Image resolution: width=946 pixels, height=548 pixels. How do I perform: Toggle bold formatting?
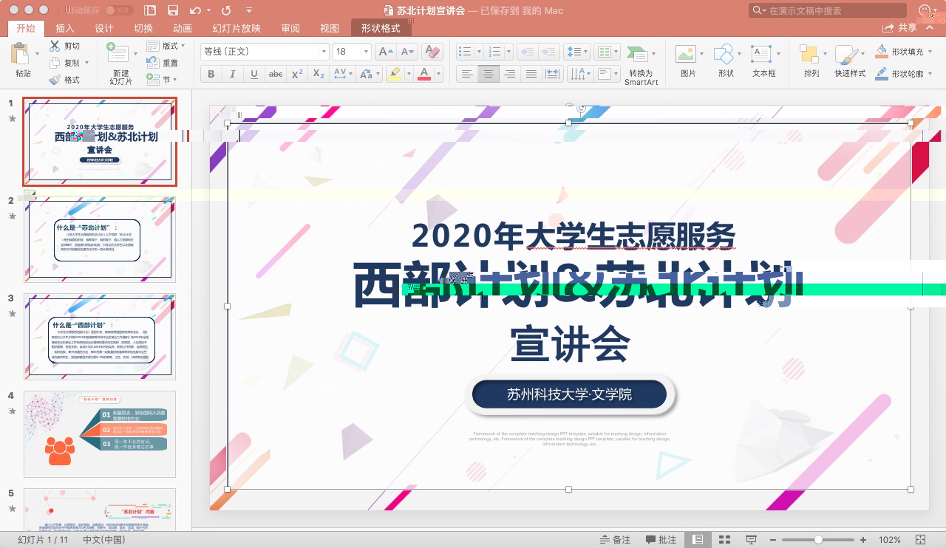click(x=211, y=74)
